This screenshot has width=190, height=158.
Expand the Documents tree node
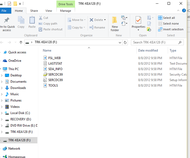[x=2, y=82]
